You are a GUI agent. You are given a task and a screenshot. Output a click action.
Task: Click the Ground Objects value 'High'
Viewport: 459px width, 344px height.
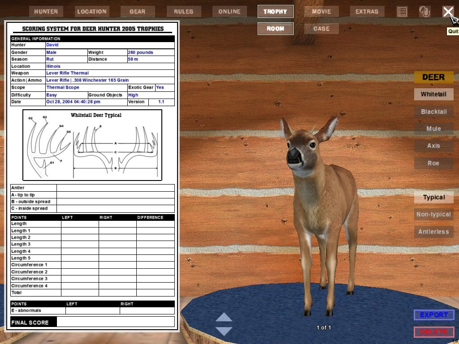click(133, 95)
